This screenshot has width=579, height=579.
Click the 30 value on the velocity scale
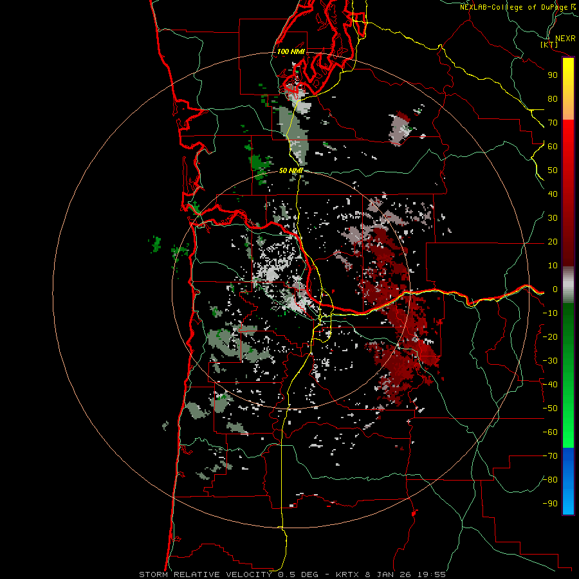point(553,218)
